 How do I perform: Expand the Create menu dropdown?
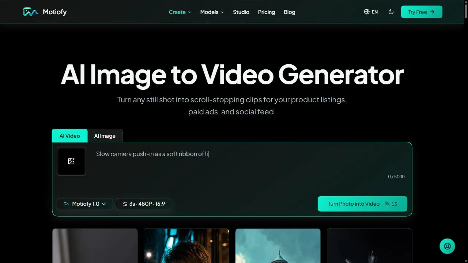click(180, 12)
